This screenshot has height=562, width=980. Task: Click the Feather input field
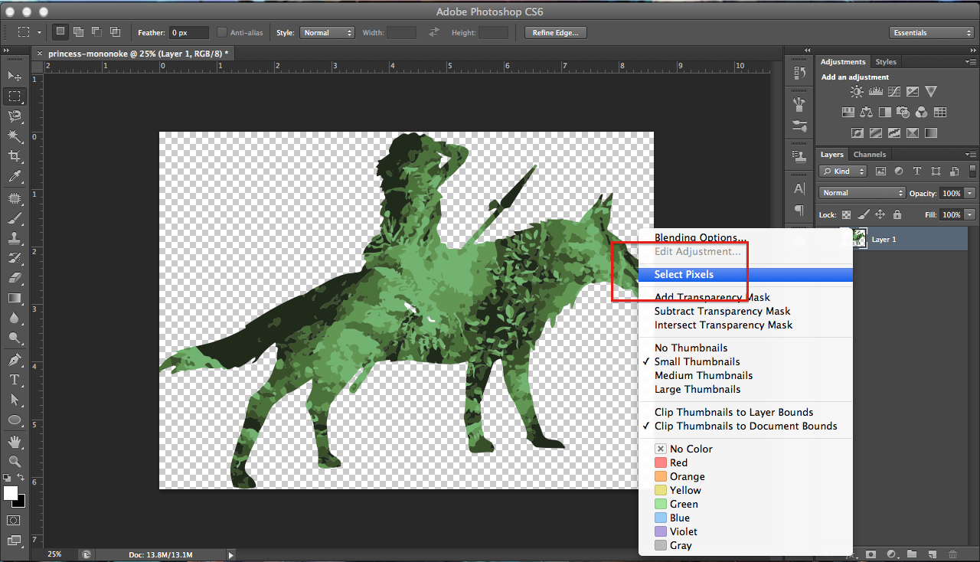tap(189, 33)
